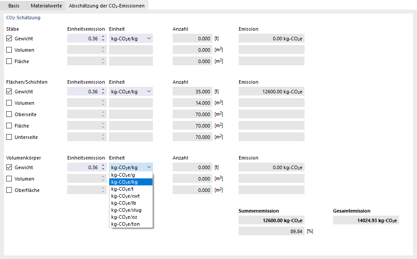417x259 pixels.
Task: Switch to the Basis tab
Action: [14, 6]
